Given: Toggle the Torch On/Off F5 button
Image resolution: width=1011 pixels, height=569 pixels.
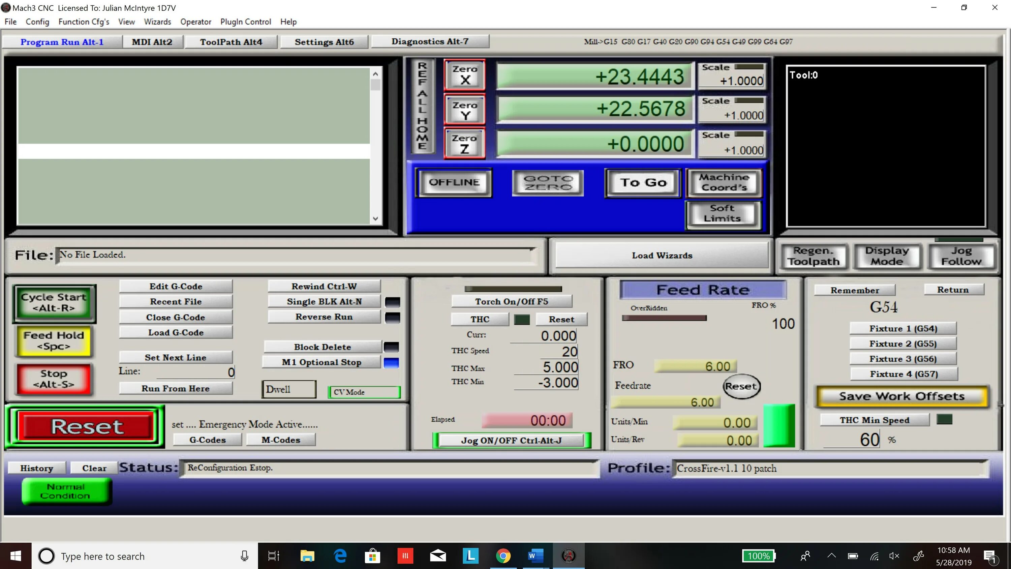Looking at the screenshot, I should pos(511,301).
